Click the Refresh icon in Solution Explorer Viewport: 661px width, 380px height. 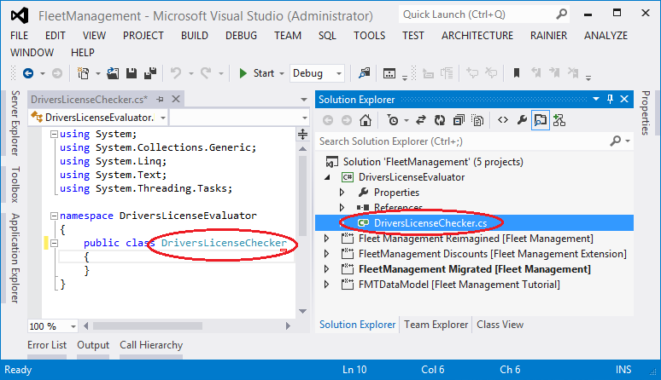[439, 120]
